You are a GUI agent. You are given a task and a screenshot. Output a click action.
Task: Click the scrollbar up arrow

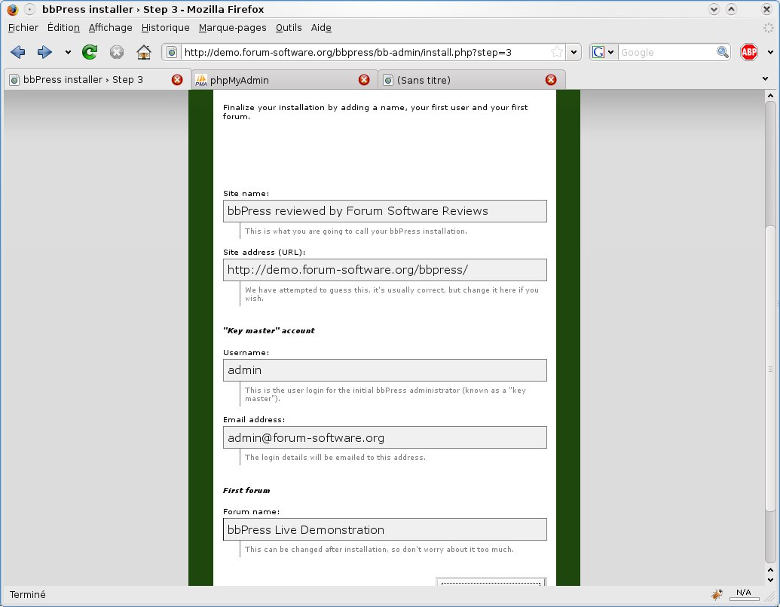click(770, 96)
